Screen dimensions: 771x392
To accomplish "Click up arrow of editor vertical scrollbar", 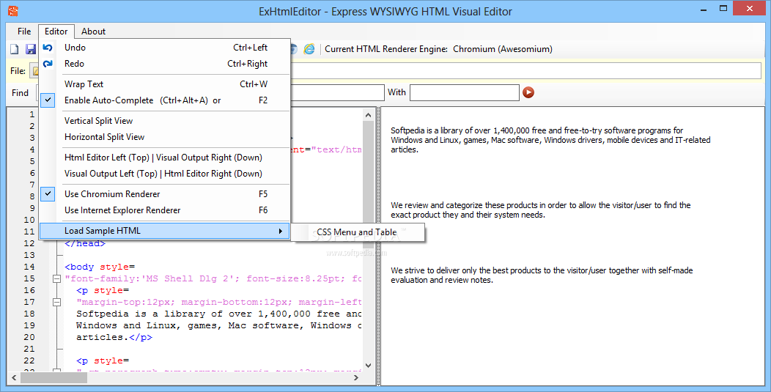I will click(x=369, y=114).
